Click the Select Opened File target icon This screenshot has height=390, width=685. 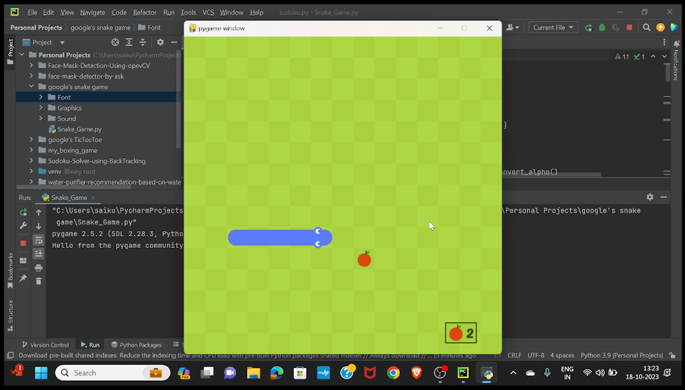[x=115, y=42]
